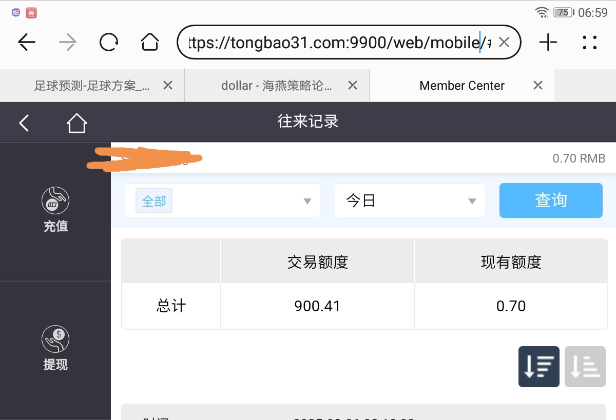Sort records in ascending order
Screen dimensions: 616x420
tap(585, 367)
